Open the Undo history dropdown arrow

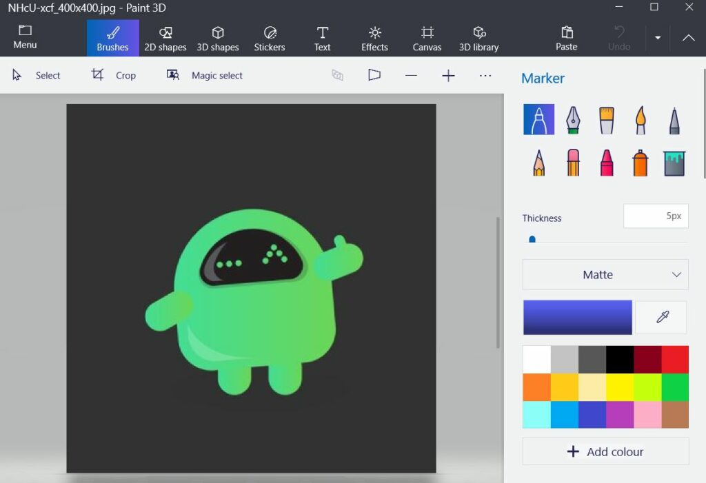(x=658, y=38)
